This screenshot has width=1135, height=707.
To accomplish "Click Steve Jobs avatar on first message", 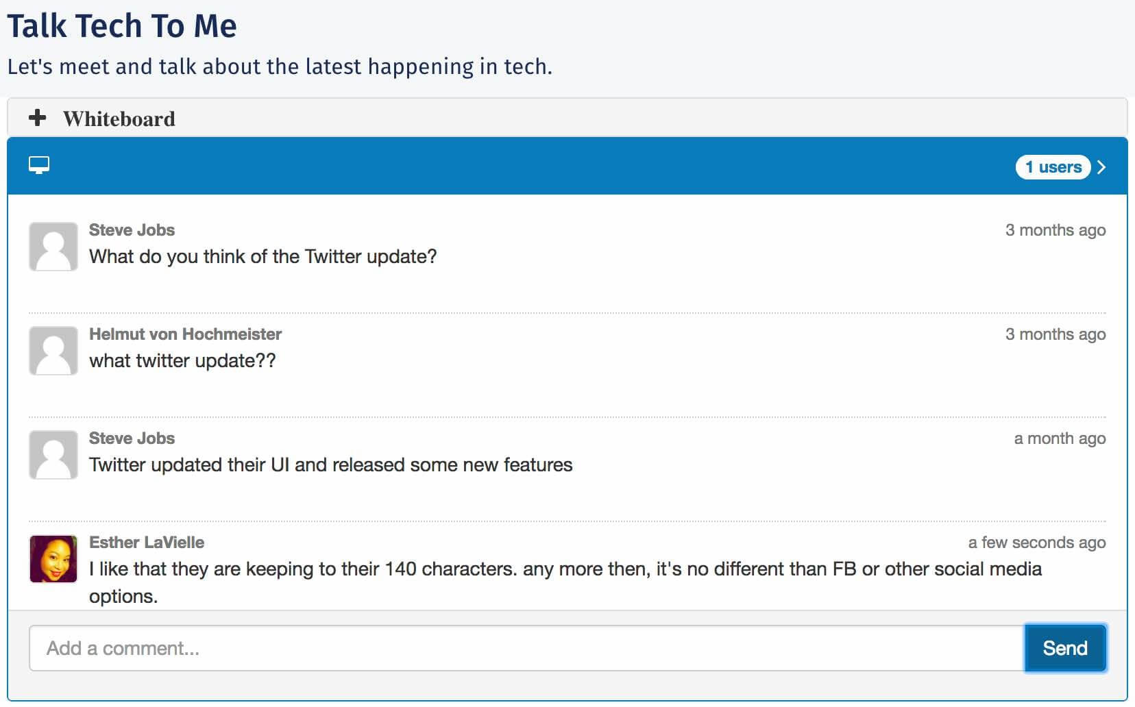I will pos(53,247).
